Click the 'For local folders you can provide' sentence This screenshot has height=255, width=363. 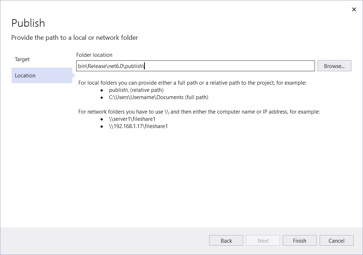point(192,83)
